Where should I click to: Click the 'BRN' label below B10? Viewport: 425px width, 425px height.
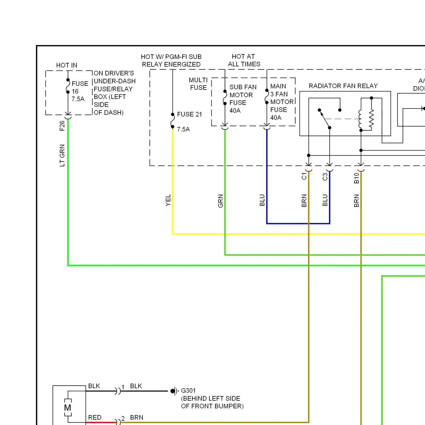(x=356, y=201)
